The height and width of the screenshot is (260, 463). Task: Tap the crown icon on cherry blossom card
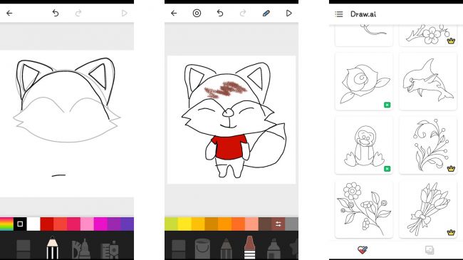(451, 41)
